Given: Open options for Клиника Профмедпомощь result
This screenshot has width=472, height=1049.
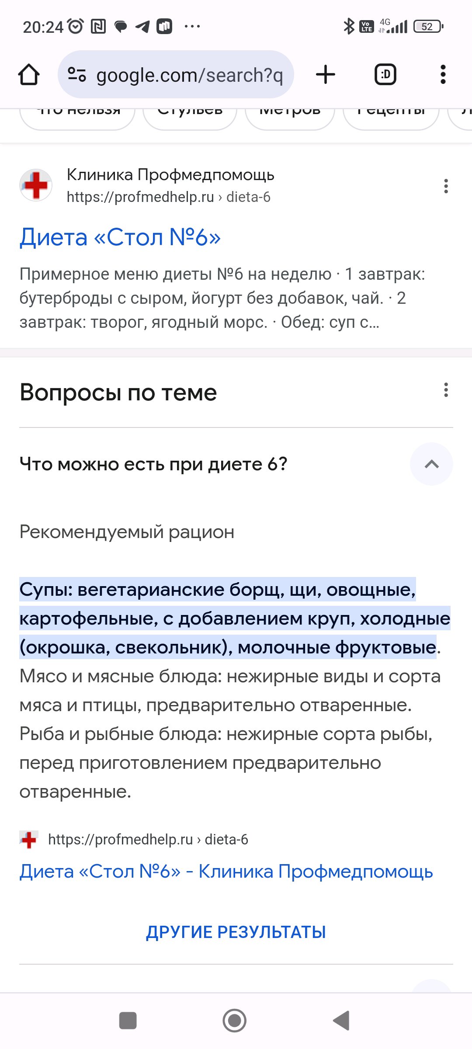Looking at the screenshot, I should click(446, 186).
